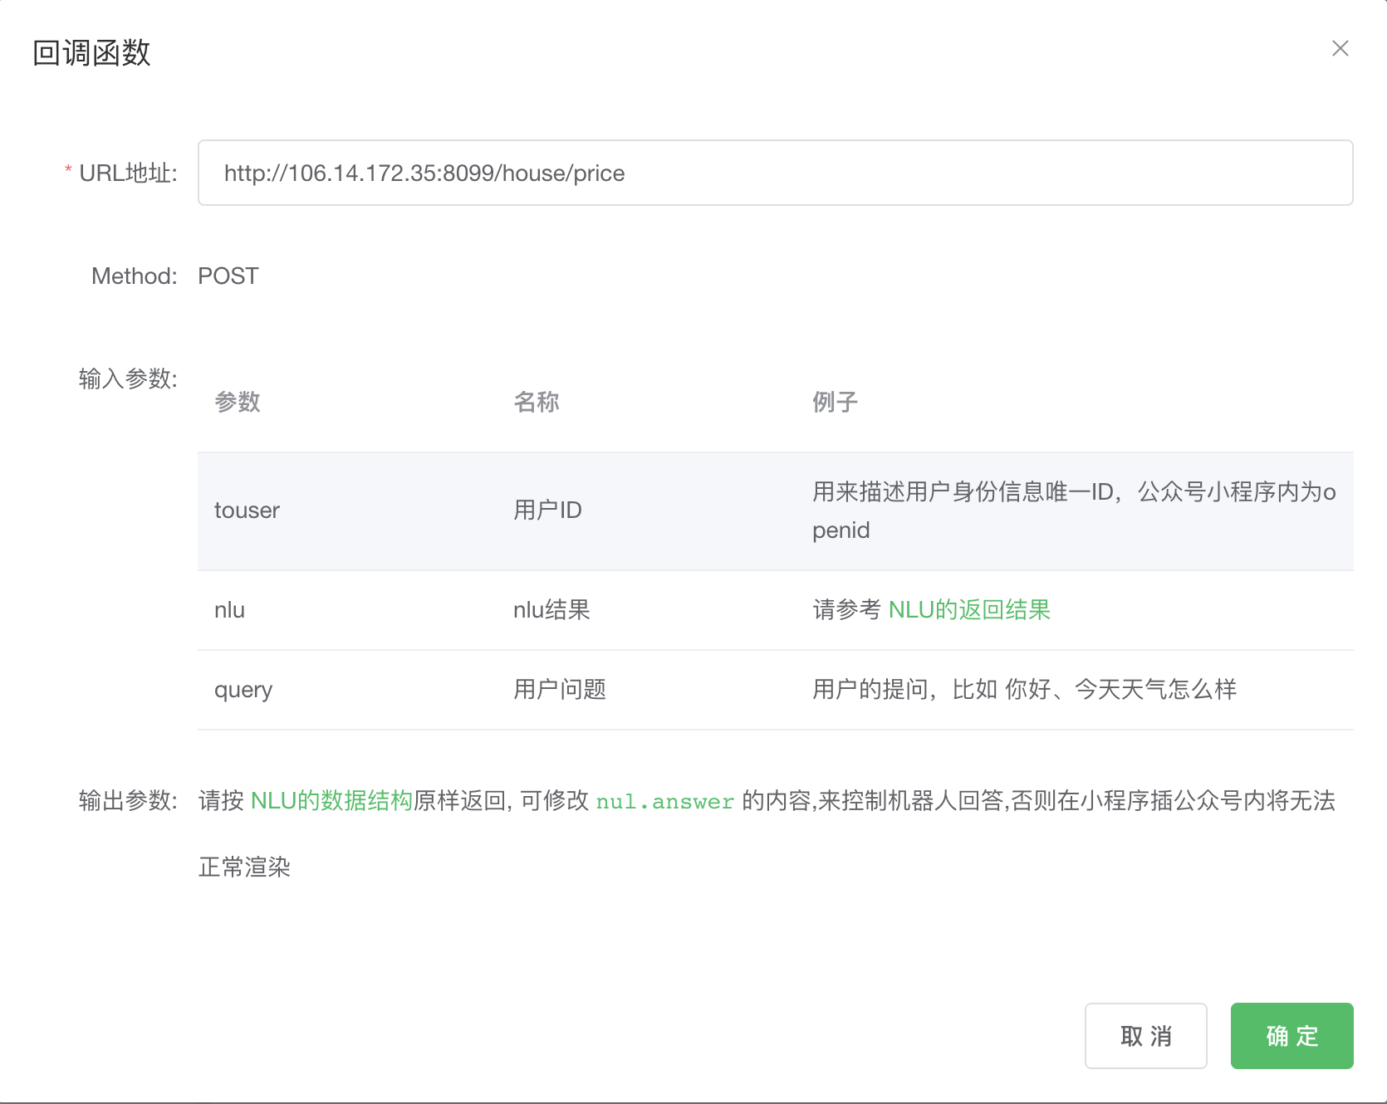Click the nlu parameter row
Image resolution: width=1387 pixels, height=1104 pixels.
click(229, 608)
